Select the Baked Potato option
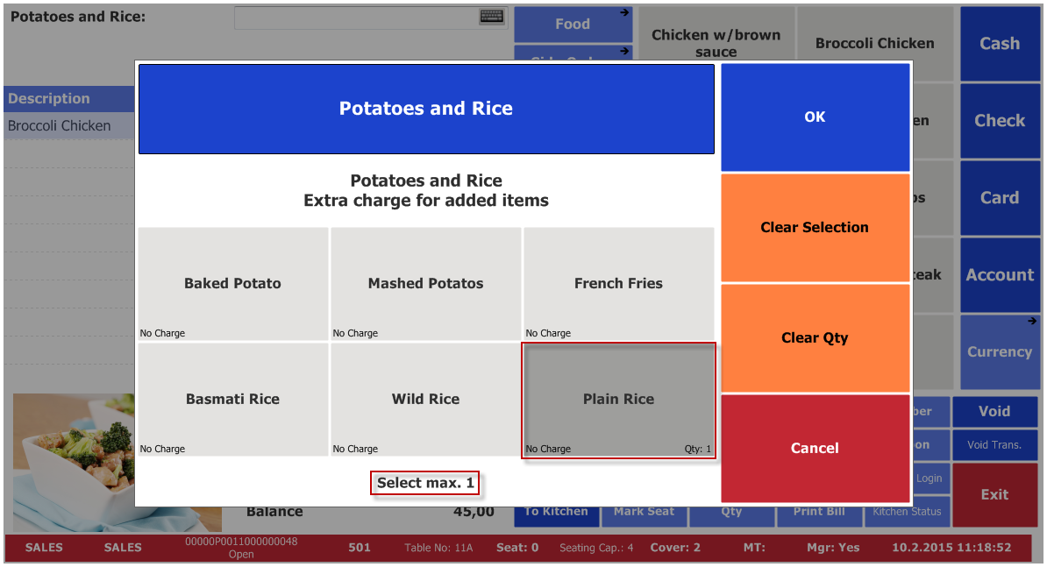This screenshot has height=567, width=1047. tap(233, 284)
